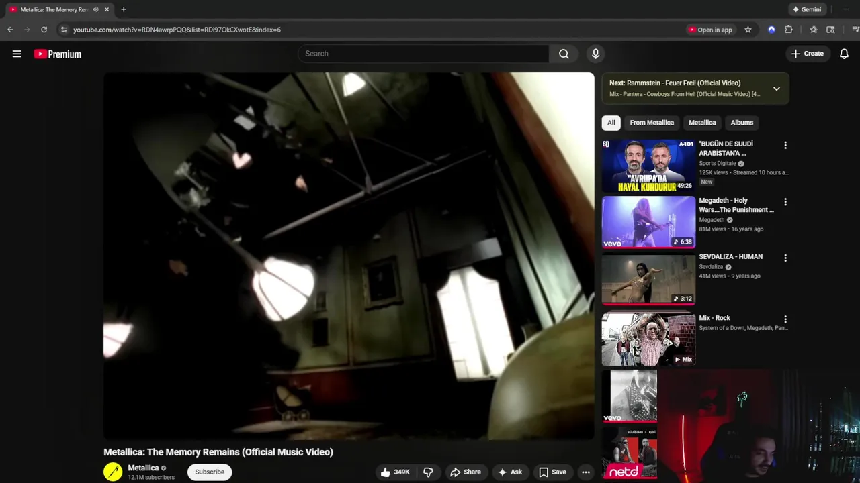Image resolution: width=860 pixels, height=483 pixels.
Task: Click Next: Rammstein - Feuer Frei! text
Action: [675, 83]
